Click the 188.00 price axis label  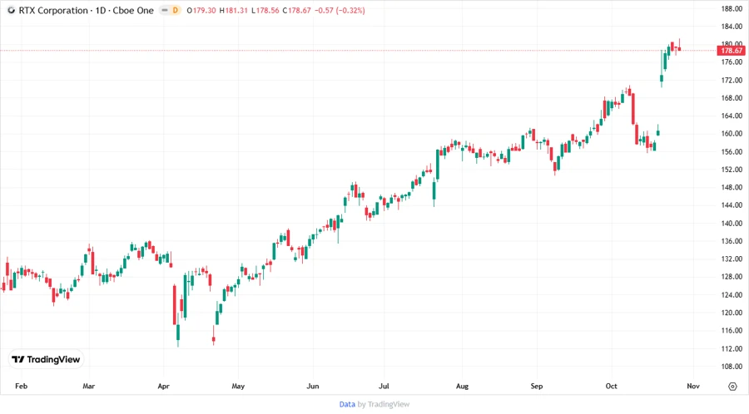(x=732, y=8)
